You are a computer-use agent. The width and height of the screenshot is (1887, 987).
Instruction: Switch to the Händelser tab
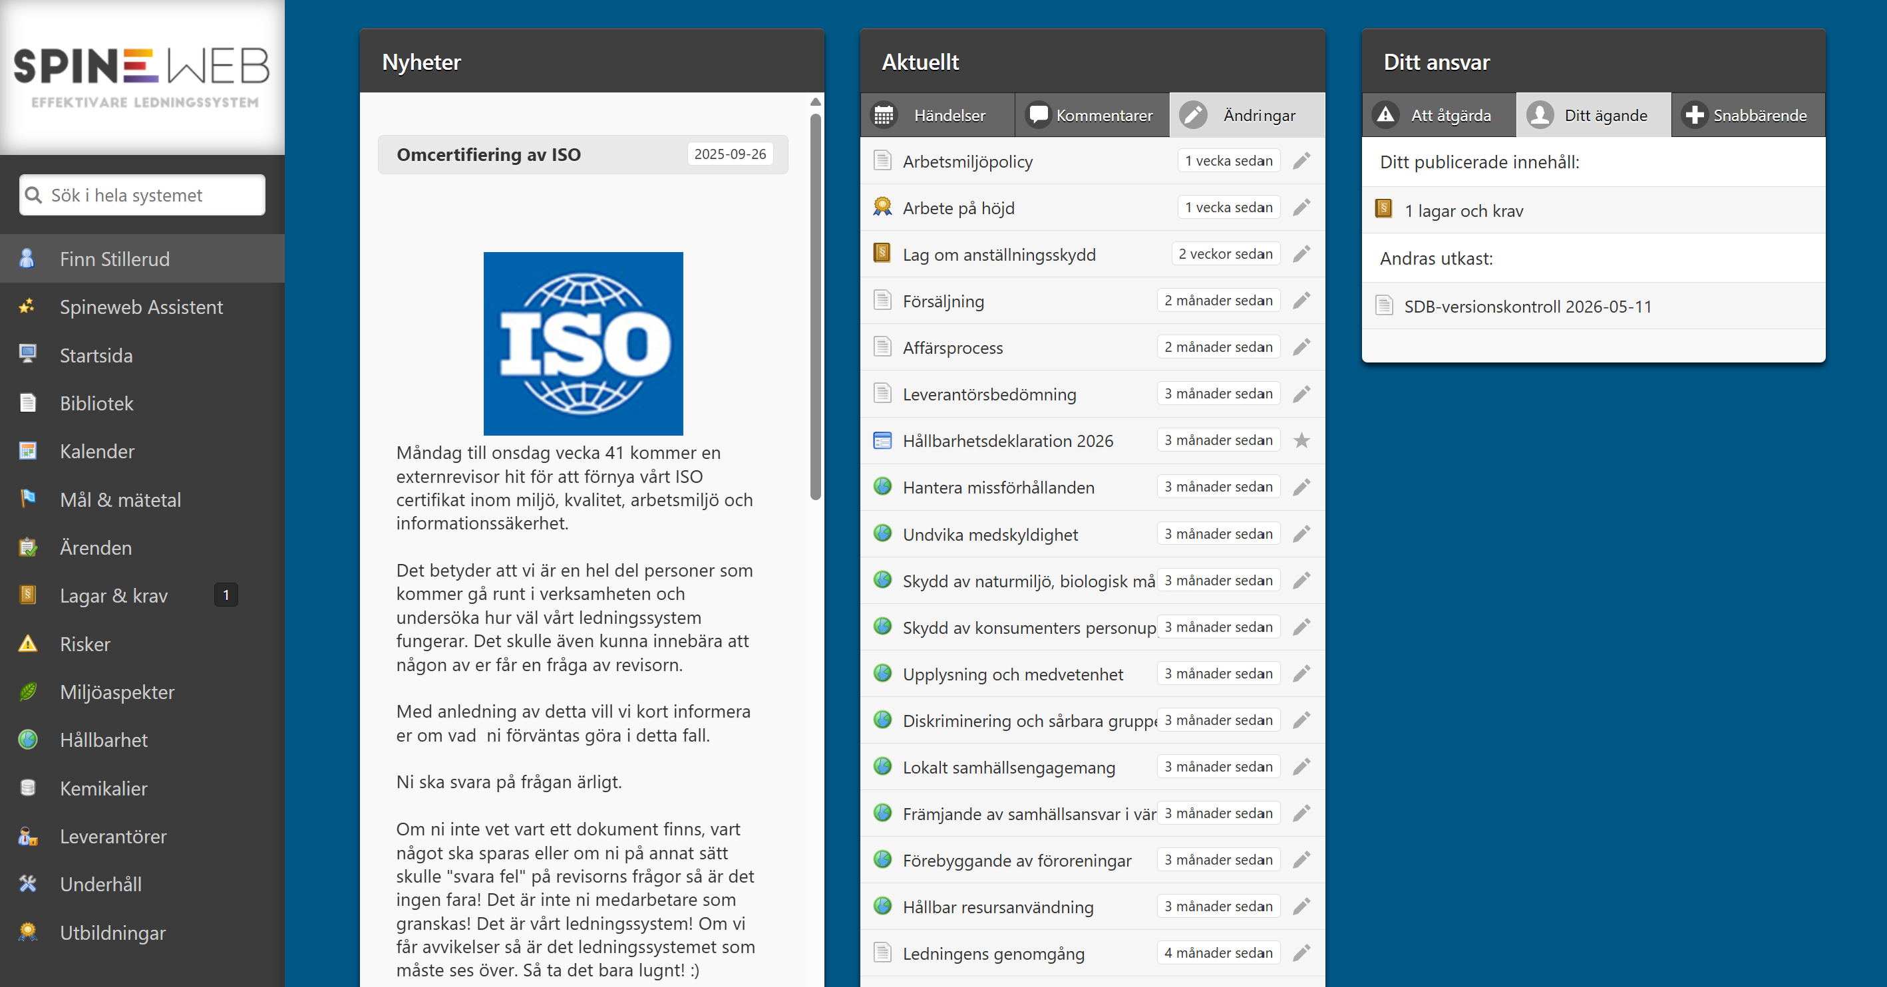point(938,115)
